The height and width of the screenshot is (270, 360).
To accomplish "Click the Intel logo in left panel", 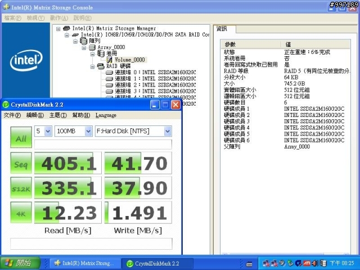I will [x=26, y=60].
